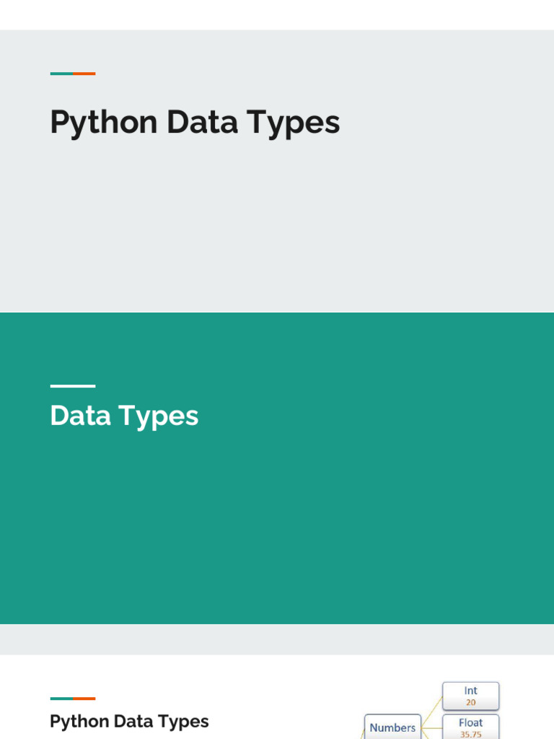Select teal segment of first slide's accent bar

tap(61, 74)
